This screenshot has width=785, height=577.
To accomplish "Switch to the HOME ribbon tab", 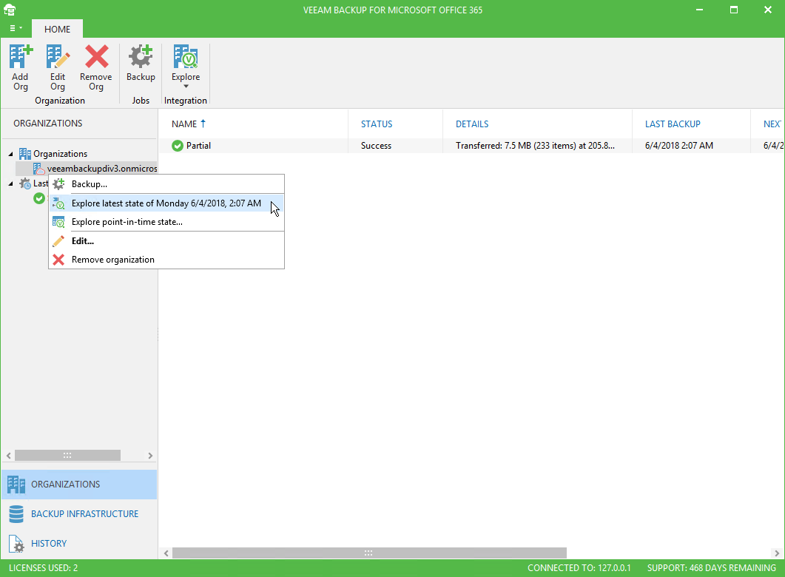I will (57, 29).
